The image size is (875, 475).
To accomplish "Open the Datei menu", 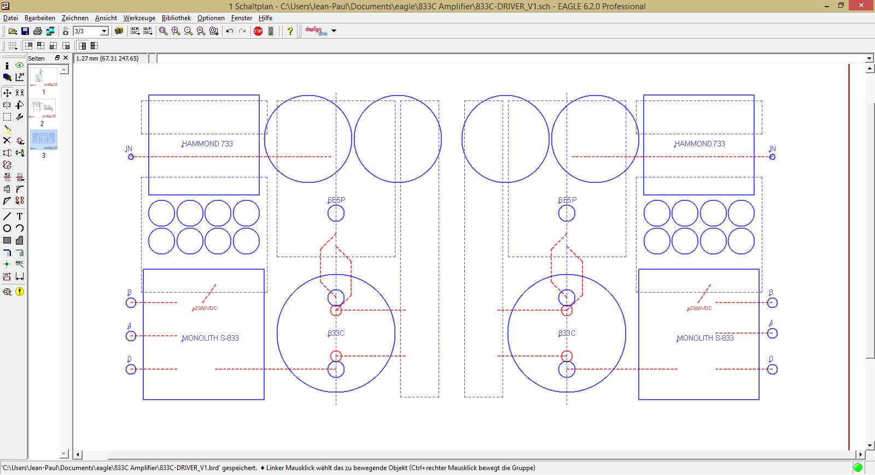I will (10, 18).
